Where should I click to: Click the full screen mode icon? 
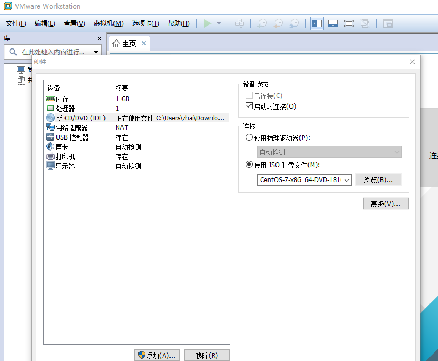click(x=349, y=23)
